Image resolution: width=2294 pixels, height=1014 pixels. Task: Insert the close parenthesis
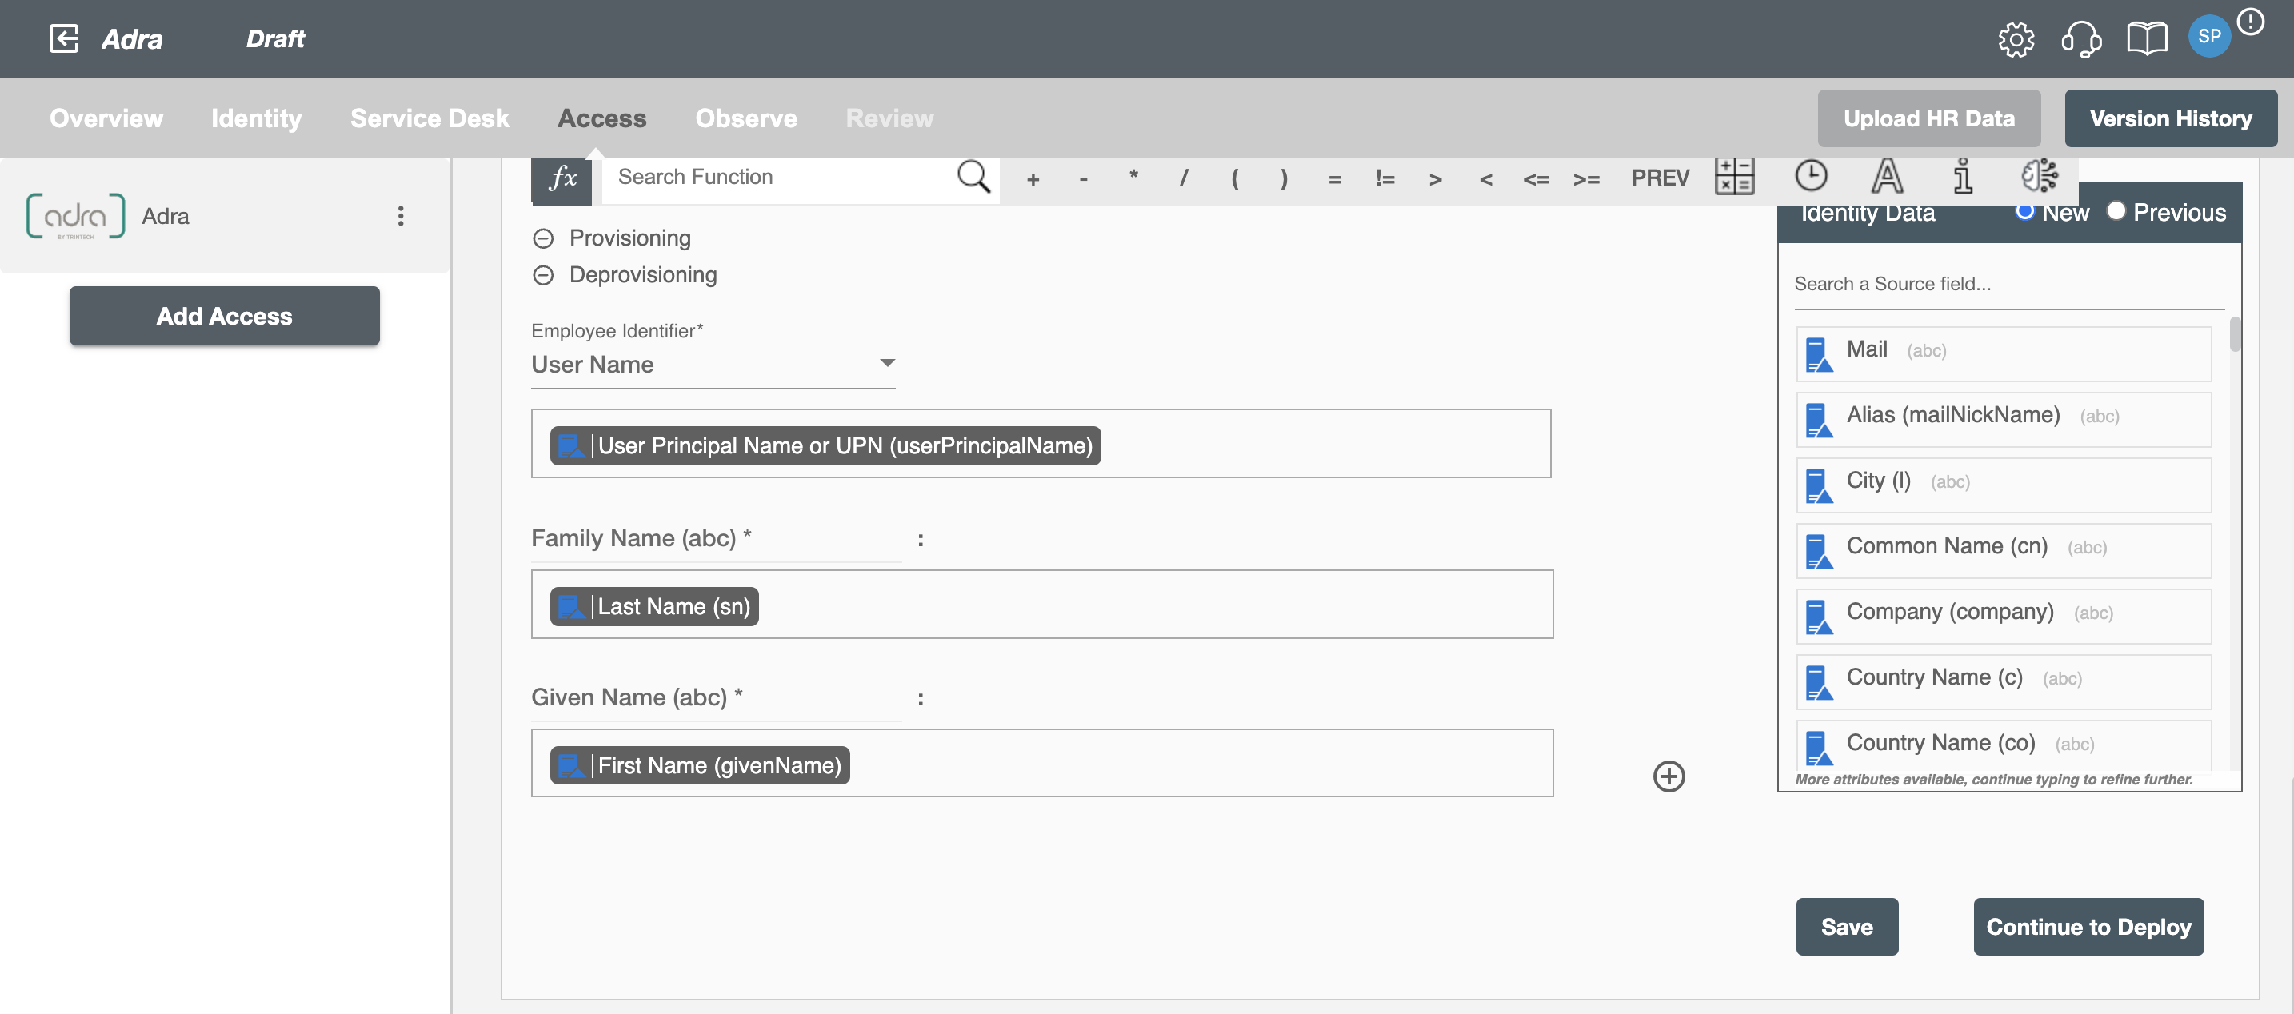pos(1283,179)
